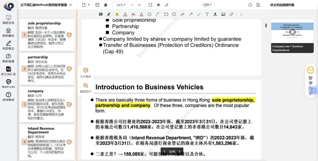Image resolution: width=318 pixels, height=161 pixels.
Task: Choose the strikethrough annotation tool
Action: (x=133, y=14)
